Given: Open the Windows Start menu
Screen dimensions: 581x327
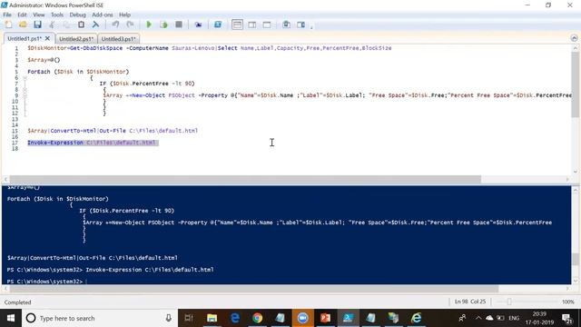Looking at the screenshot, I should pyautogui.click(x=11, y=318).
